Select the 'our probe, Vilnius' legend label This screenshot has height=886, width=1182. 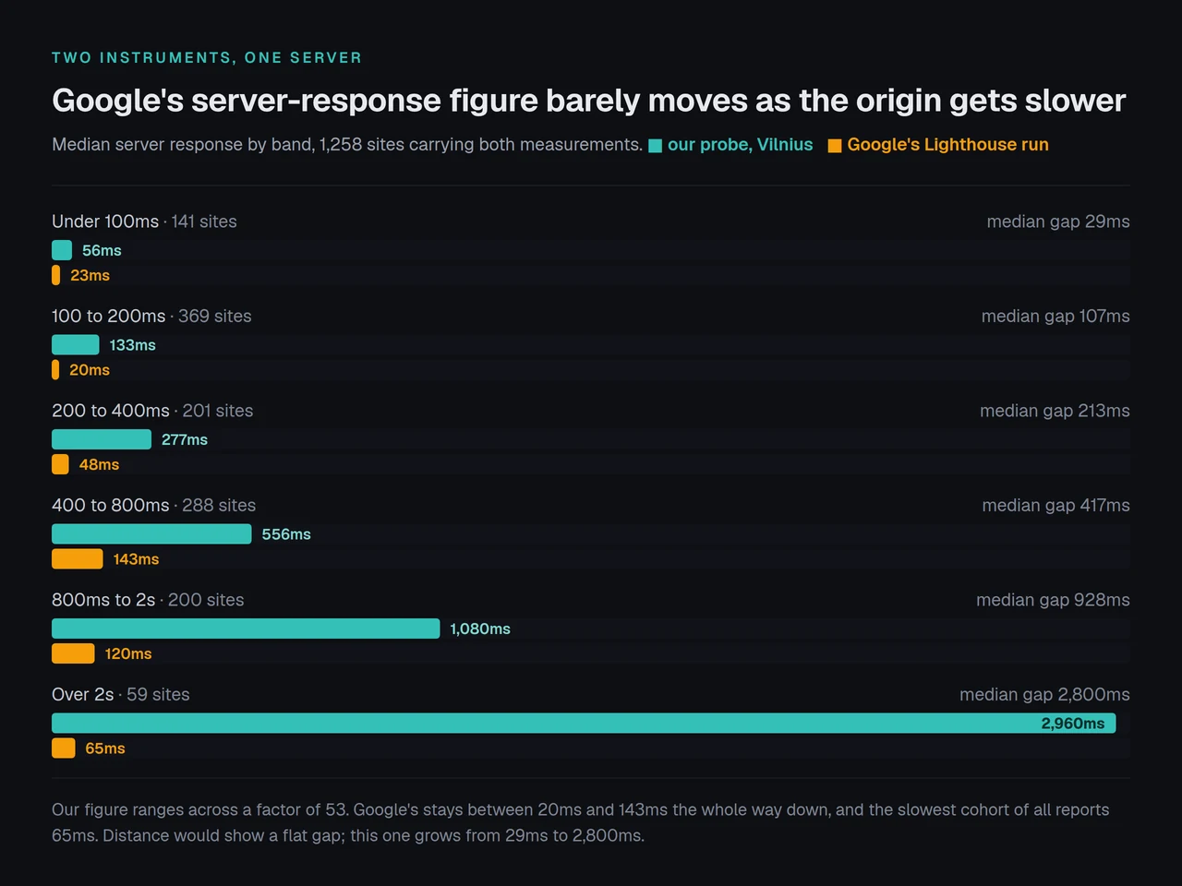coord(741,145)
